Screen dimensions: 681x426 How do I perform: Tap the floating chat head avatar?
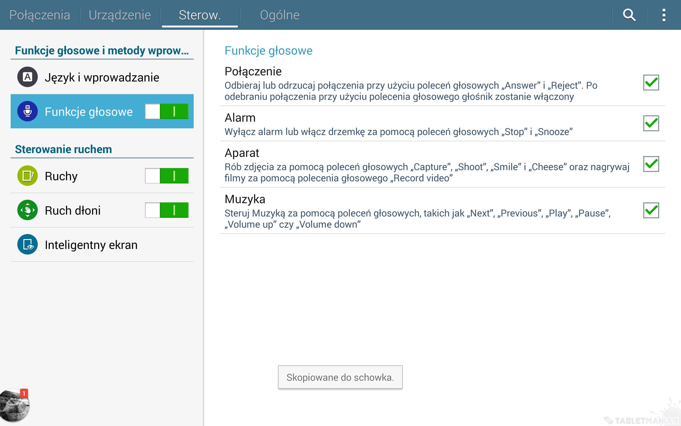14,405
